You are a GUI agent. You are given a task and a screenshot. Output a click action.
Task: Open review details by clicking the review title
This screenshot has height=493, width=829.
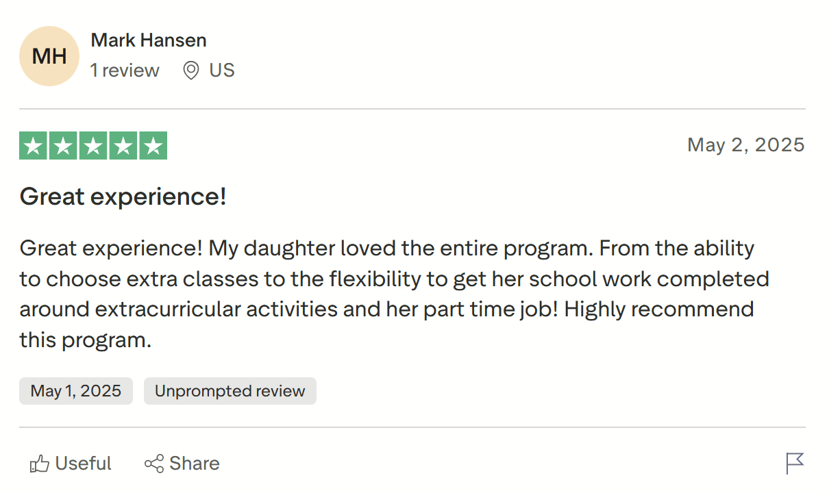click(123, 197)
